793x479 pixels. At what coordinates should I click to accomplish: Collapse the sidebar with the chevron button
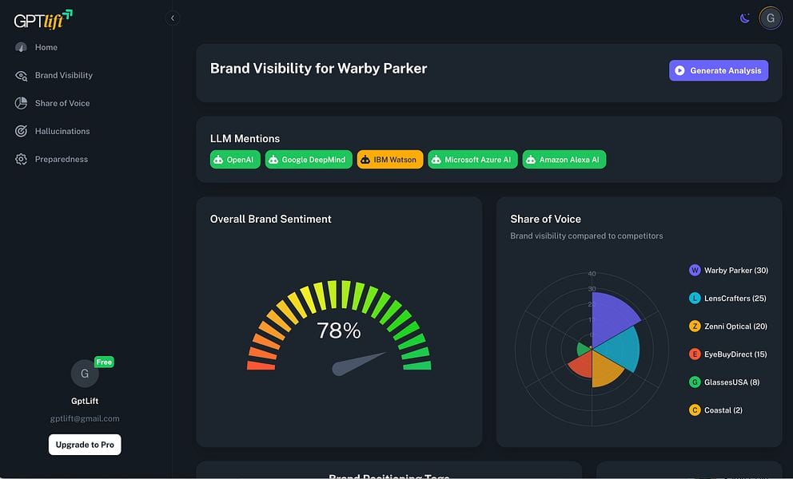point(173,18)
